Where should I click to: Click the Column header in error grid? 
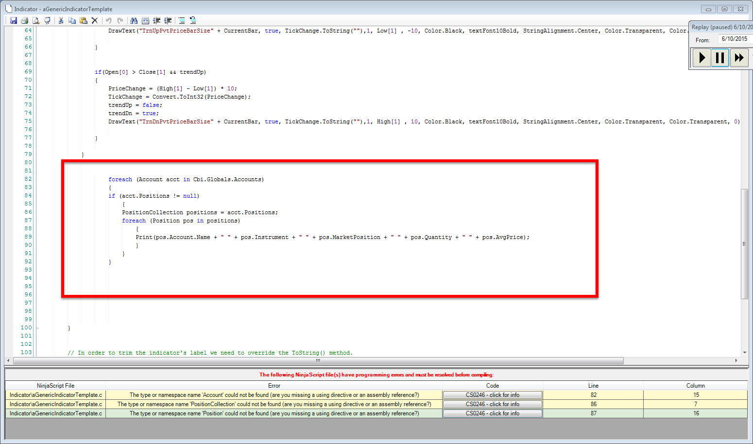click(695, 386)
